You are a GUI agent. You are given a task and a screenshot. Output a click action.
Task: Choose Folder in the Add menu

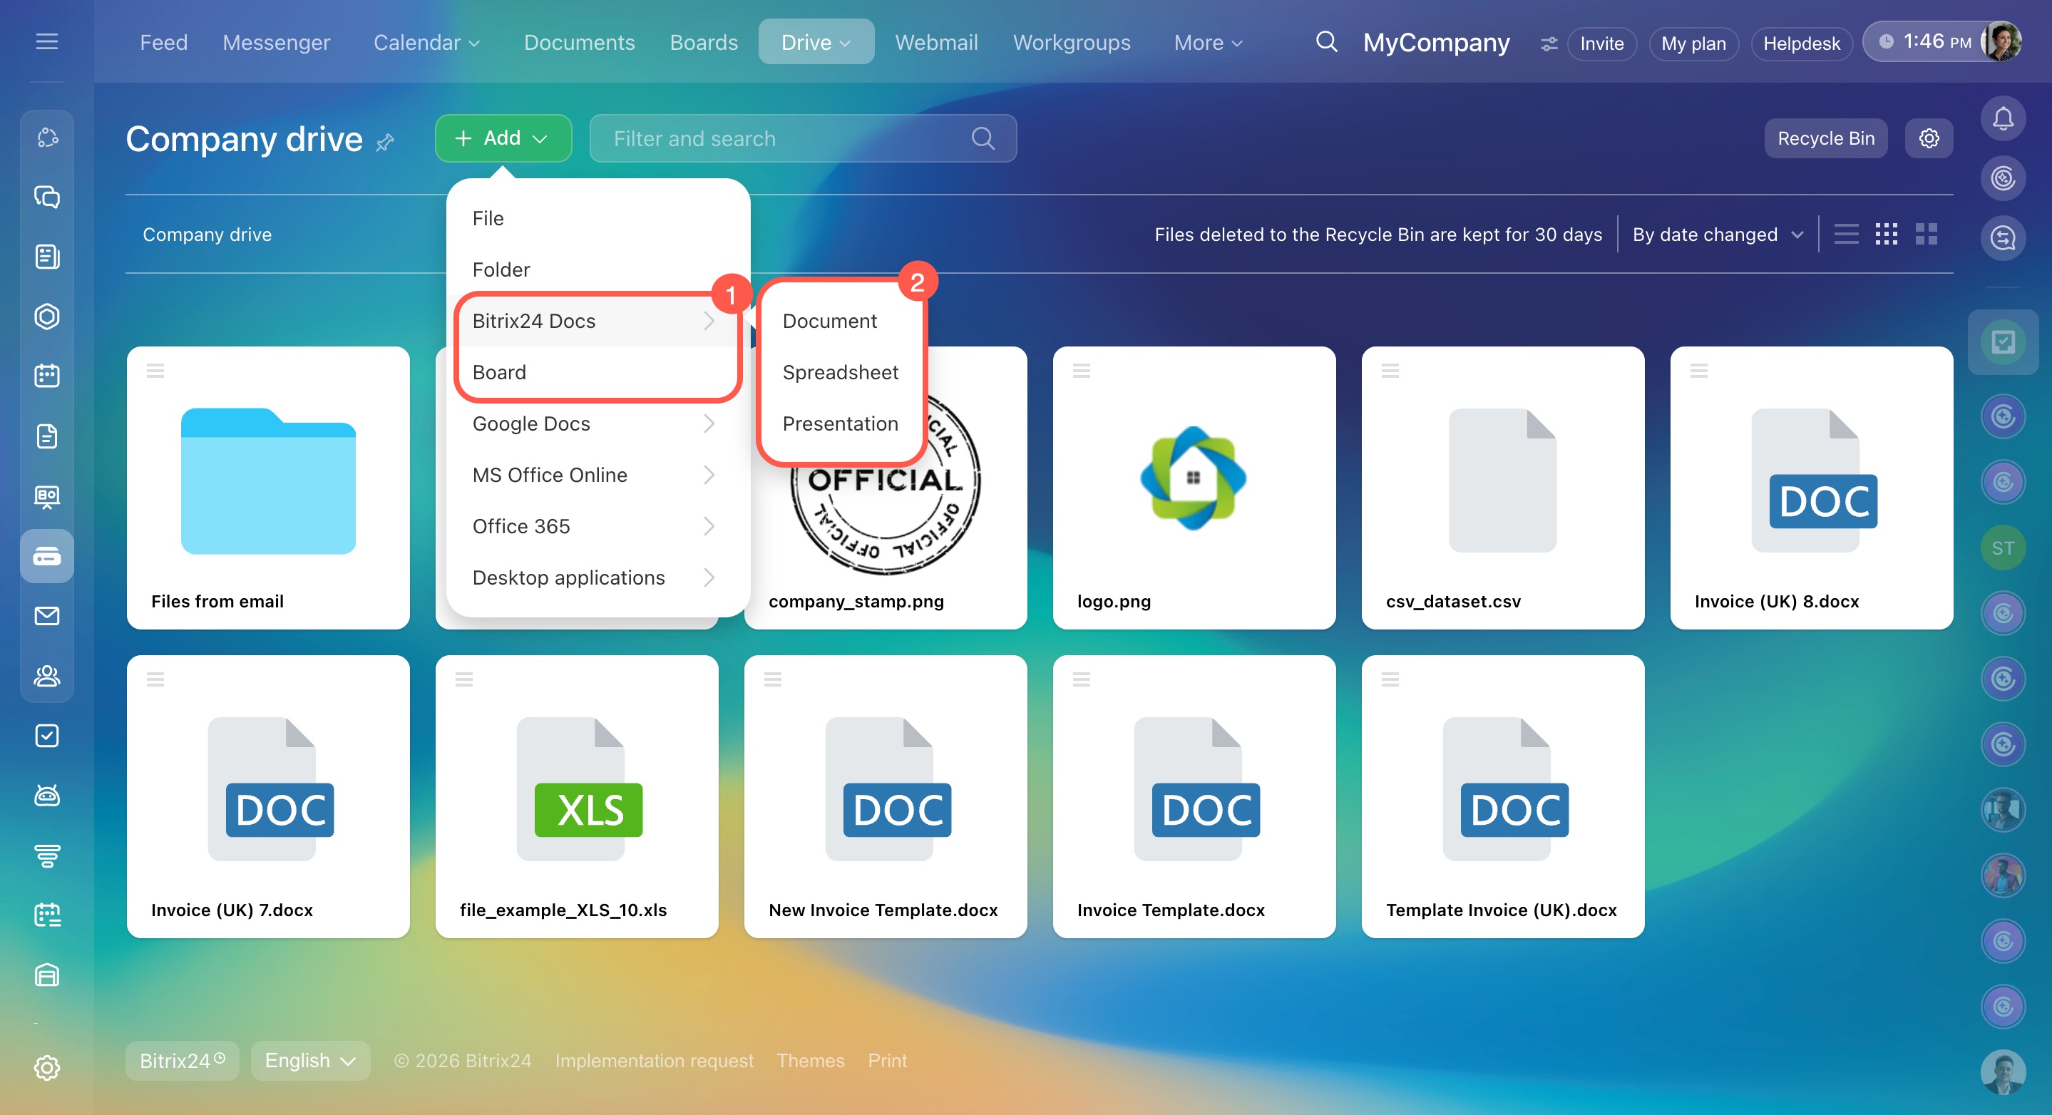(x=501, y=269)
